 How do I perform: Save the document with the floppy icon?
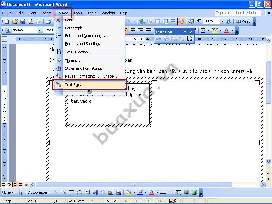(23, 21)
